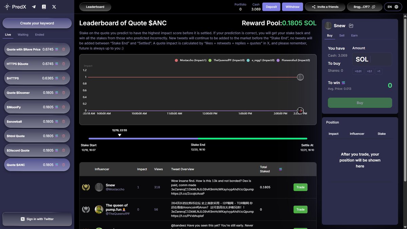
Task: Open the $MoonPy keyword entry
Action: 37,107
